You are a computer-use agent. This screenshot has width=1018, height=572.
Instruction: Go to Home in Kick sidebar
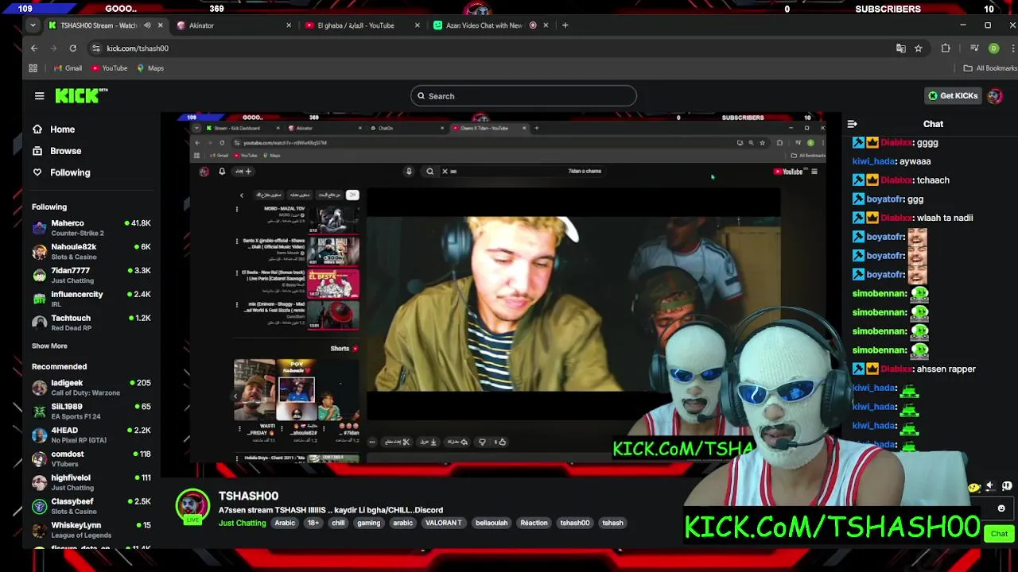(54, 129)
